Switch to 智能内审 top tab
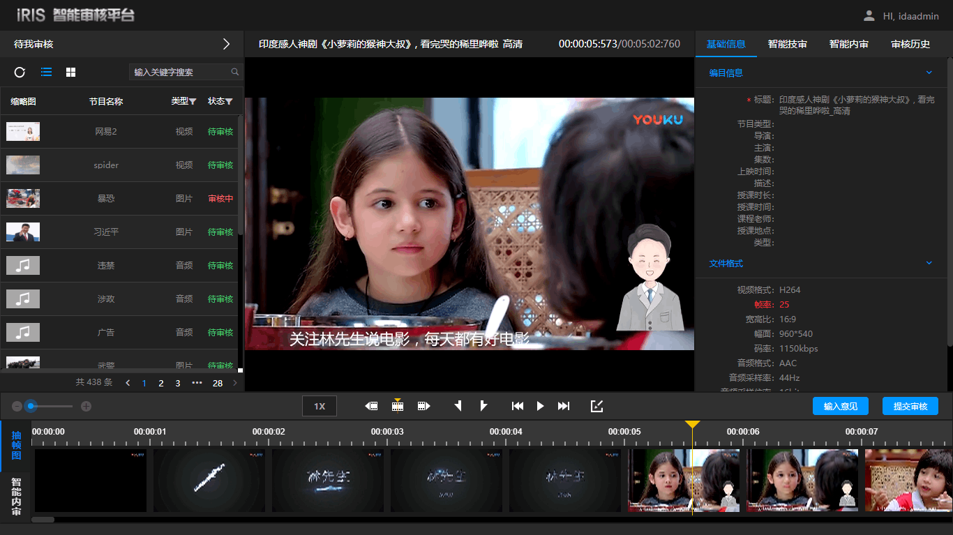953x535 pixels. (849, 44)
